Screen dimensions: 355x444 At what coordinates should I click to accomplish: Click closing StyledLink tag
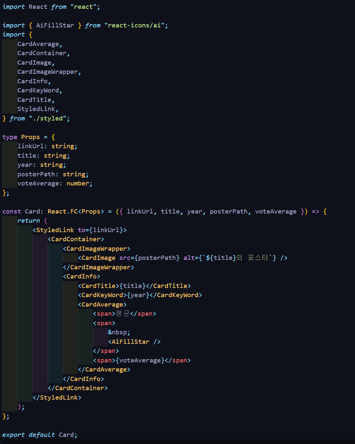(x=57, y=398)
